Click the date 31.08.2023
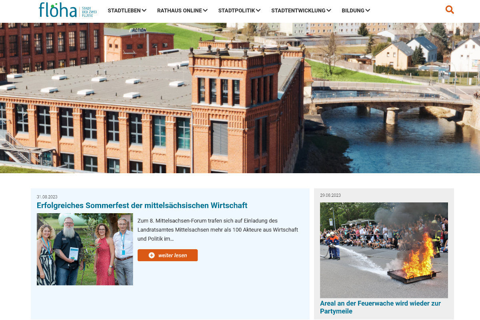 pos(47,197)
